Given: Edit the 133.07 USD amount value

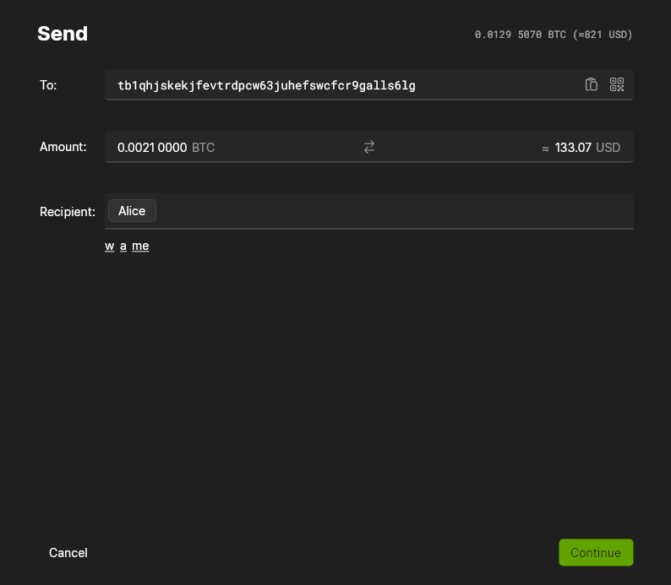Looking at the screenshot, I should [x=573, y=148].
